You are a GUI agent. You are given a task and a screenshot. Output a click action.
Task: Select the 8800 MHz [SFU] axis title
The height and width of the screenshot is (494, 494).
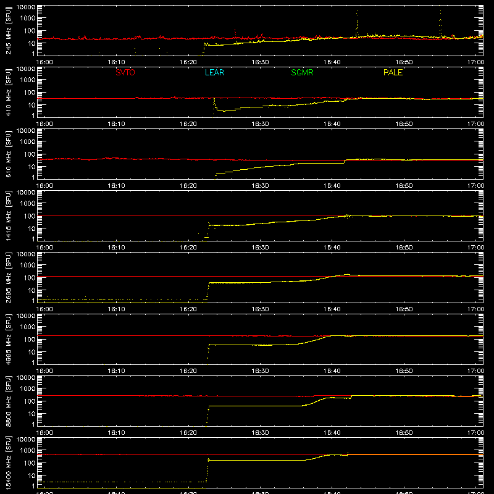click(9, 401)
